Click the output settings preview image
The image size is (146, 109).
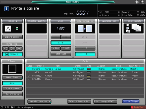point(134,28)
